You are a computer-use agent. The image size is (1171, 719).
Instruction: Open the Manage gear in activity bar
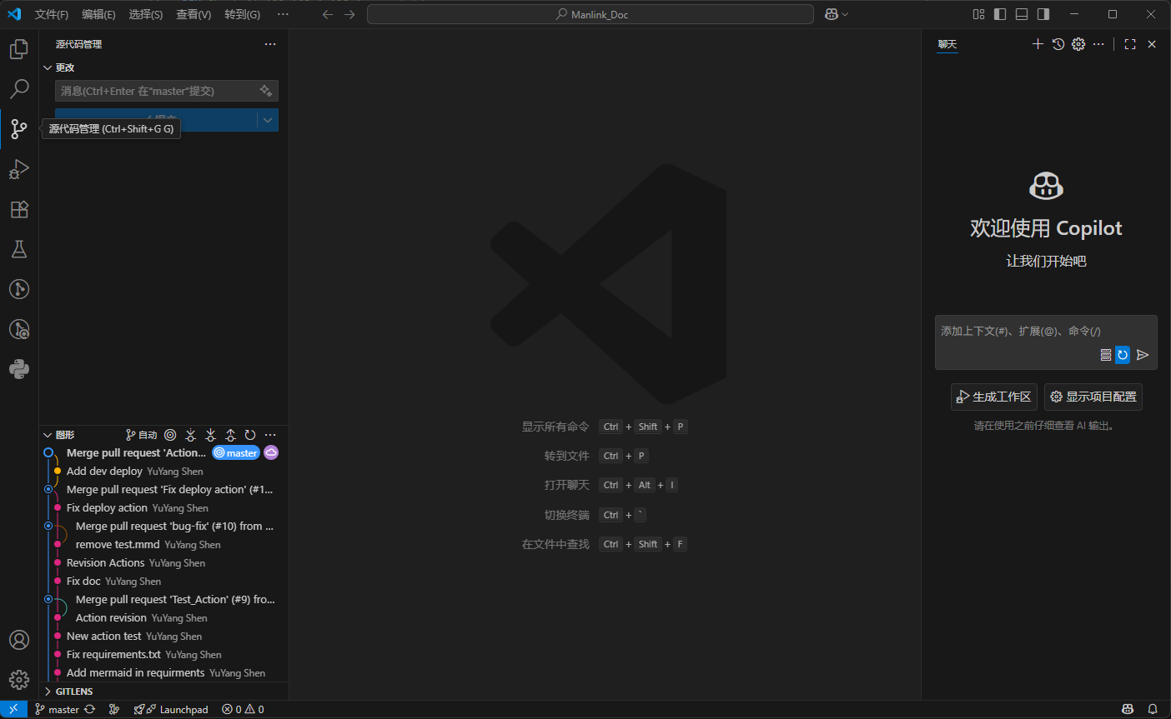point(19,680)
